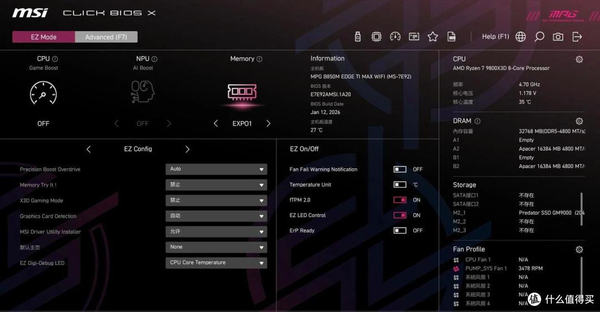Click the PUMP_SYS Fan 1 3478 RPM value
The image size is (600, 312).
[531, 268]
